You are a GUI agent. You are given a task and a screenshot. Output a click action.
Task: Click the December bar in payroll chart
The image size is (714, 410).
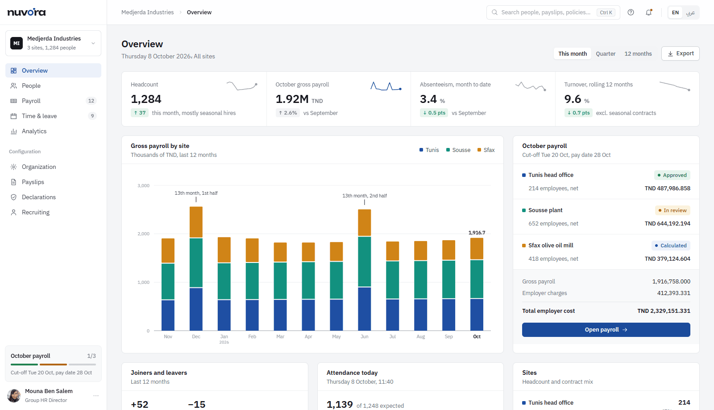[196, 268]
